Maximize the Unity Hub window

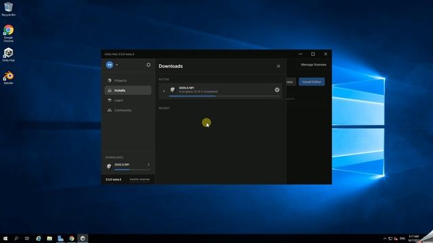pyautogui.click(x=313, y=54)
